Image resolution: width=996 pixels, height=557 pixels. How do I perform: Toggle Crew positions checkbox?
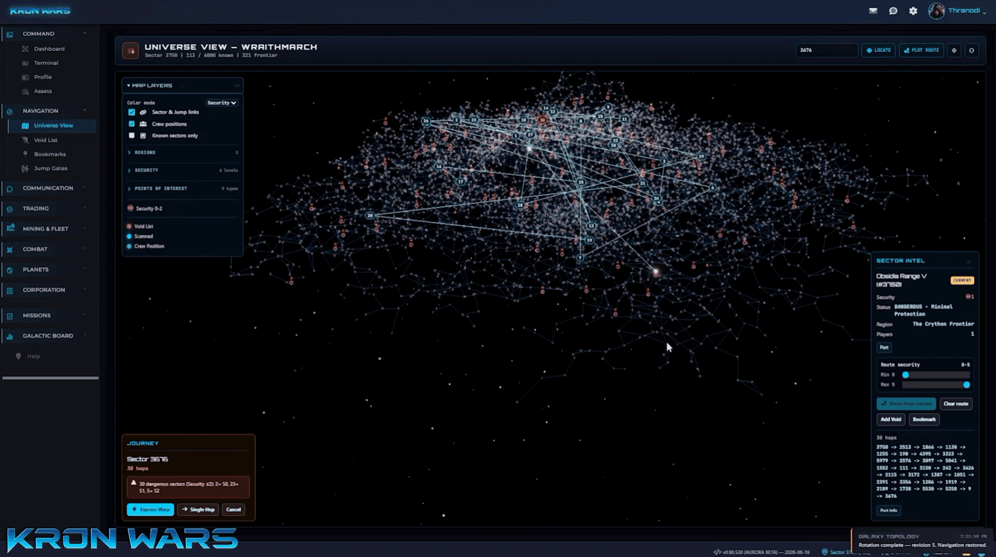tap(132, 124)
